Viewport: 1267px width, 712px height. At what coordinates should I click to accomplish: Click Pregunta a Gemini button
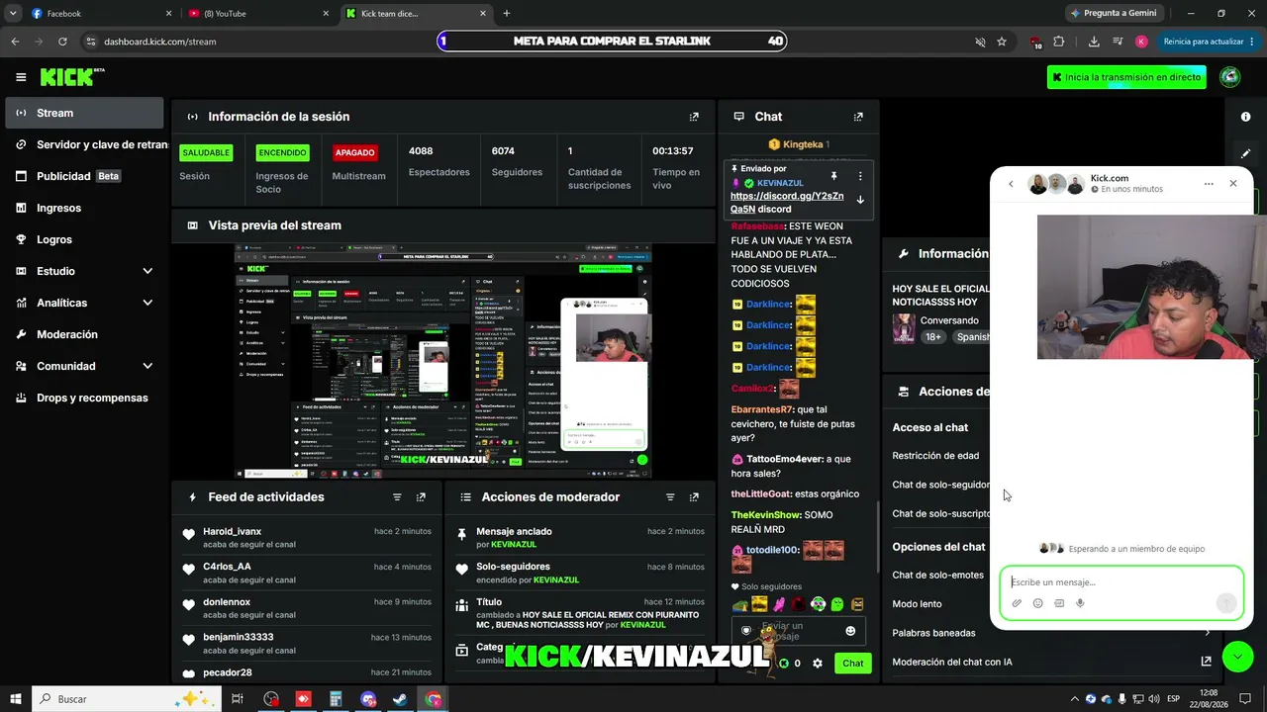pyautogui.click(x=1114, y=13)
